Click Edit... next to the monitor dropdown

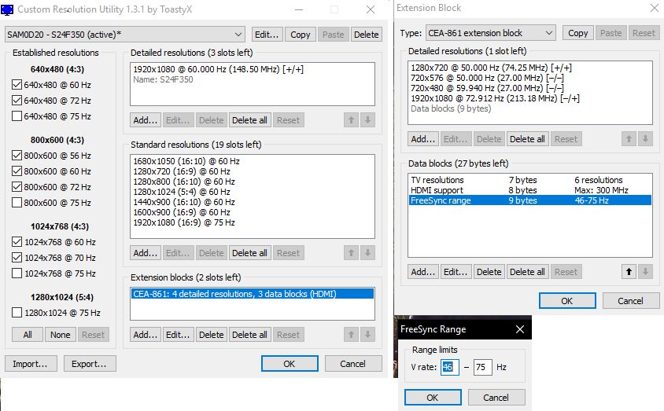(x=267, y=35)
